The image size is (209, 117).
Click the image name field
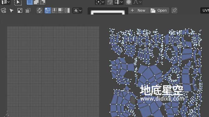(x=108, y=11)
